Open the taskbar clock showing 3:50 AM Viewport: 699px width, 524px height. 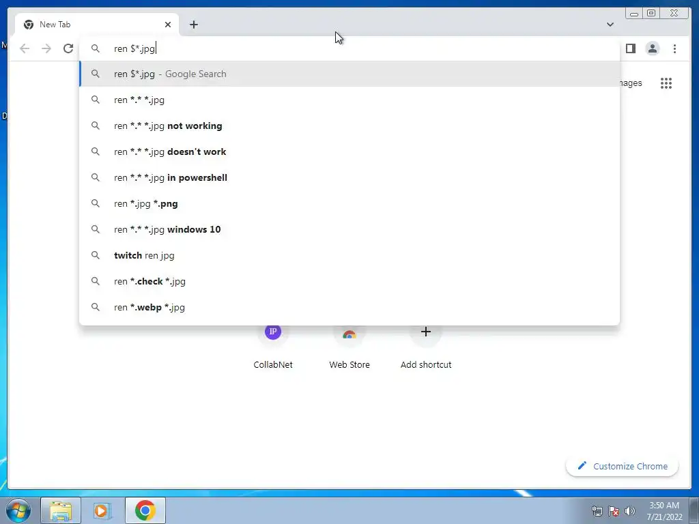coord(664,511)
